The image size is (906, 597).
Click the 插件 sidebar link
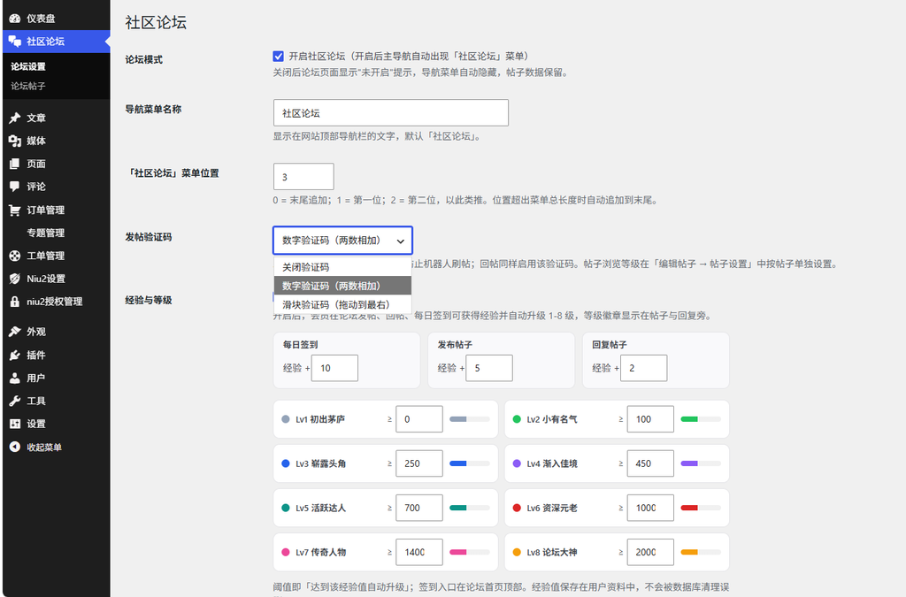[35, 355]
